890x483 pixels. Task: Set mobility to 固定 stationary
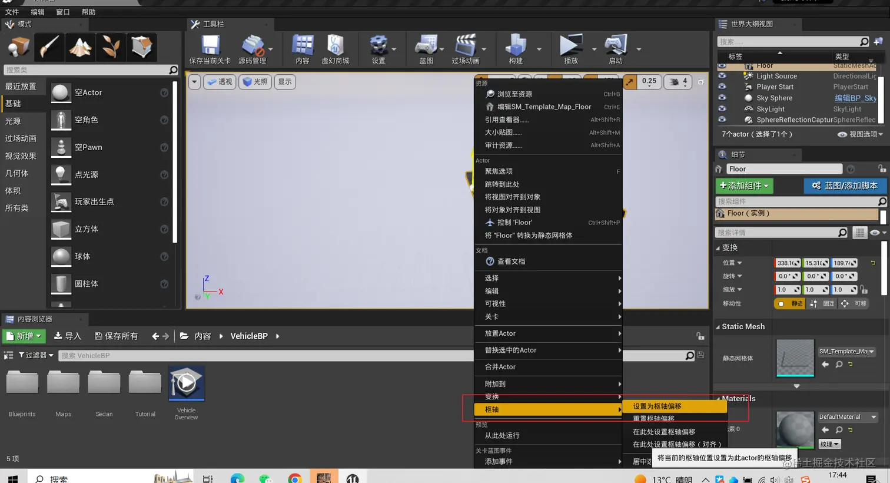(822, 303)
